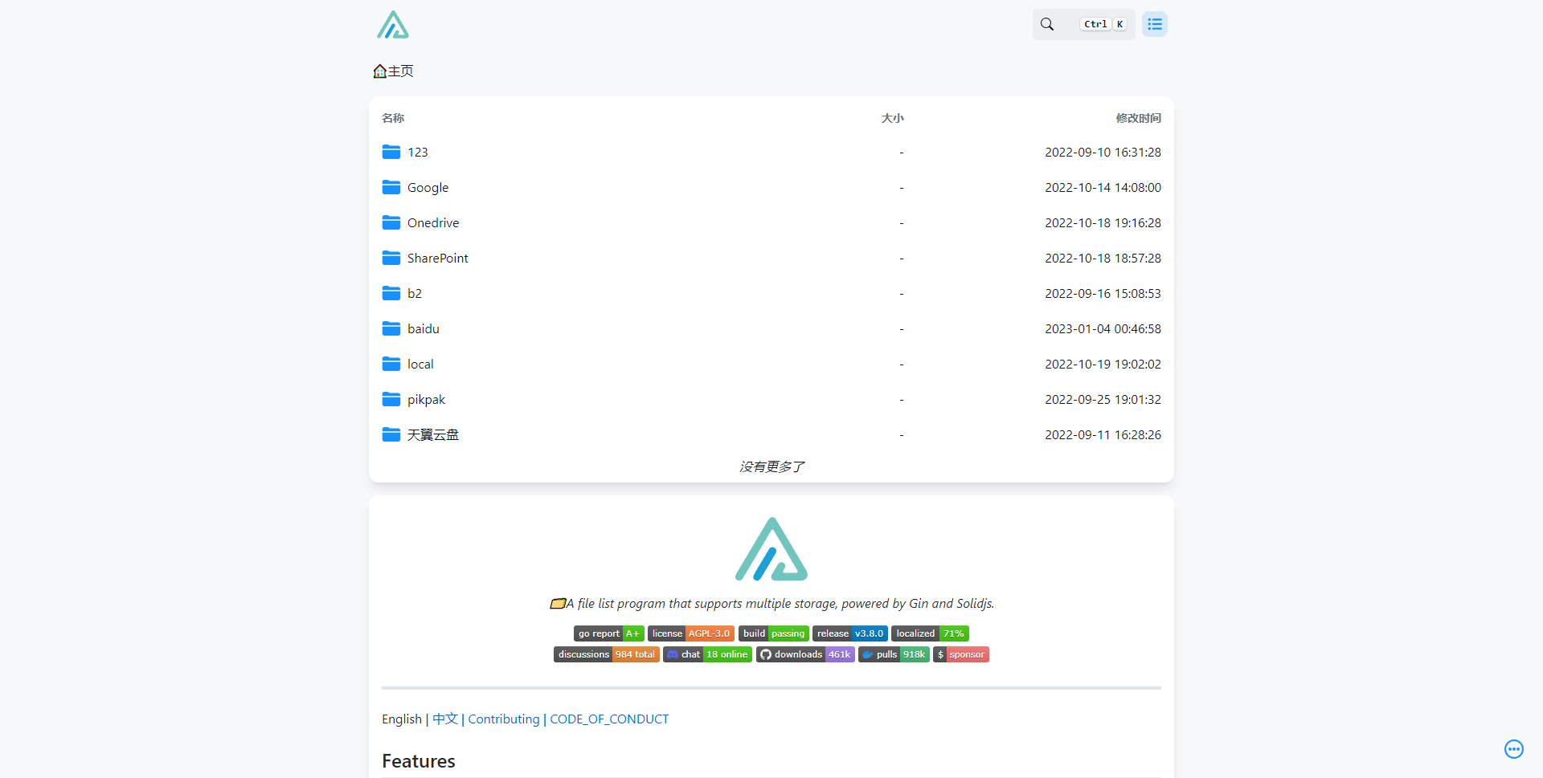The image size is (1543, 778).
Task: Open the 123 folder
Action: click(x=417, y=153)
